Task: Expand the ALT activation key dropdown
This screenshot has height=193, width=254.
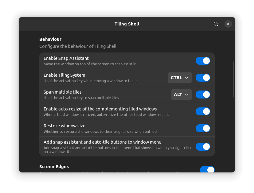Action: 181,95
